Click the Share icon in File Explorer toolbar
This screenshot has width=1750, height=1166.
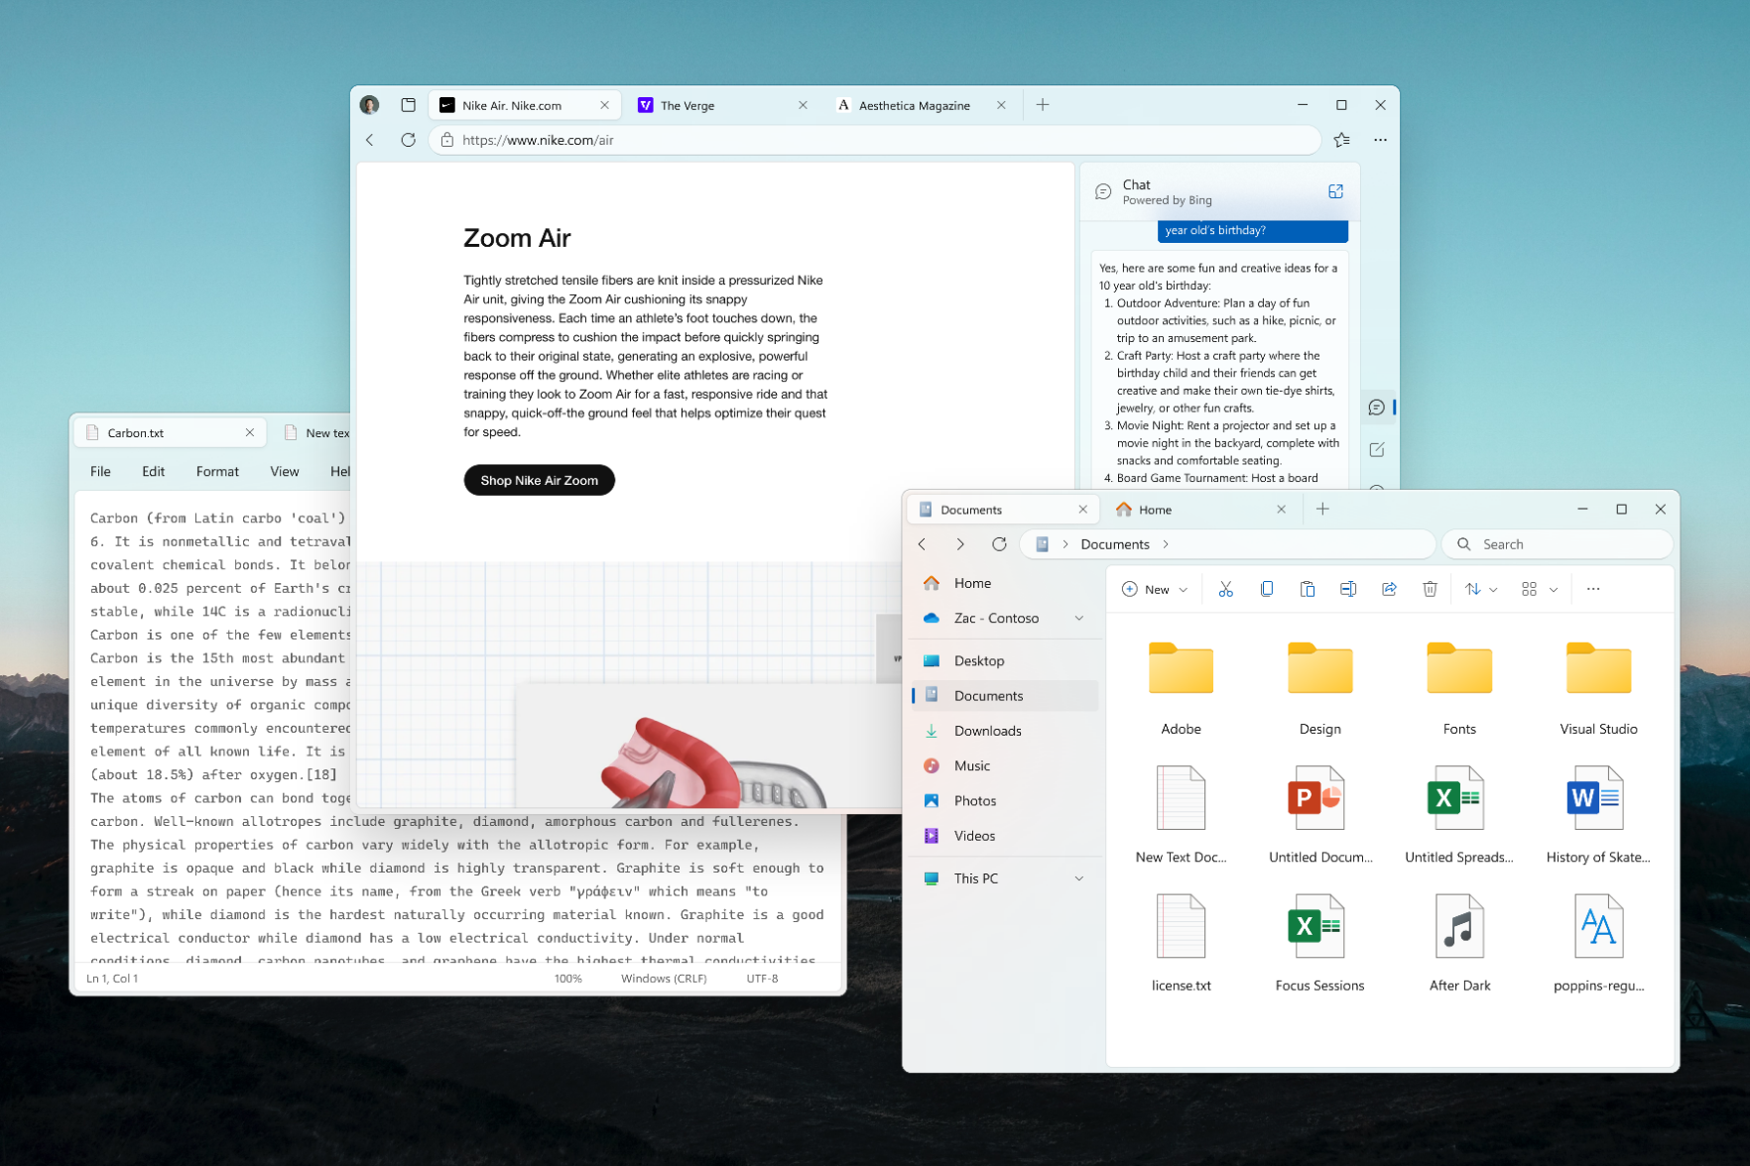[x=1389, y=589]
